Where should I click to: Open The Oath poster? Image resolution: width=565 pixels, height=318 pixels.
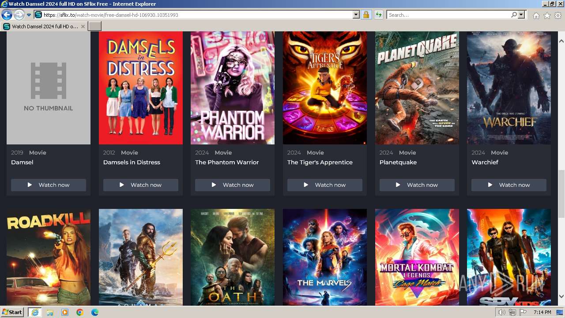233,257
